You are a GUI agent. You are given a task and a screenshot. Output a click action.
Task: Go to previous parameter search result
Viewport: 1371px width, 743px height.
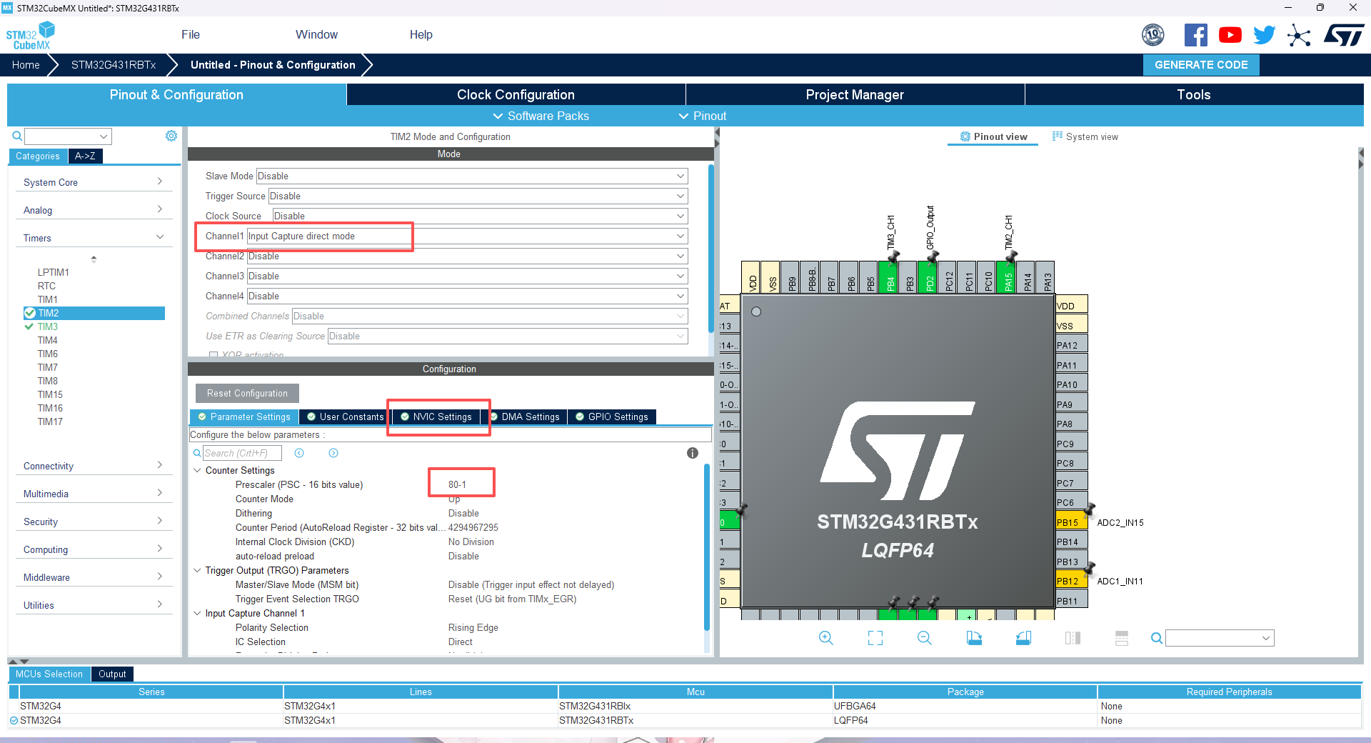299,453
